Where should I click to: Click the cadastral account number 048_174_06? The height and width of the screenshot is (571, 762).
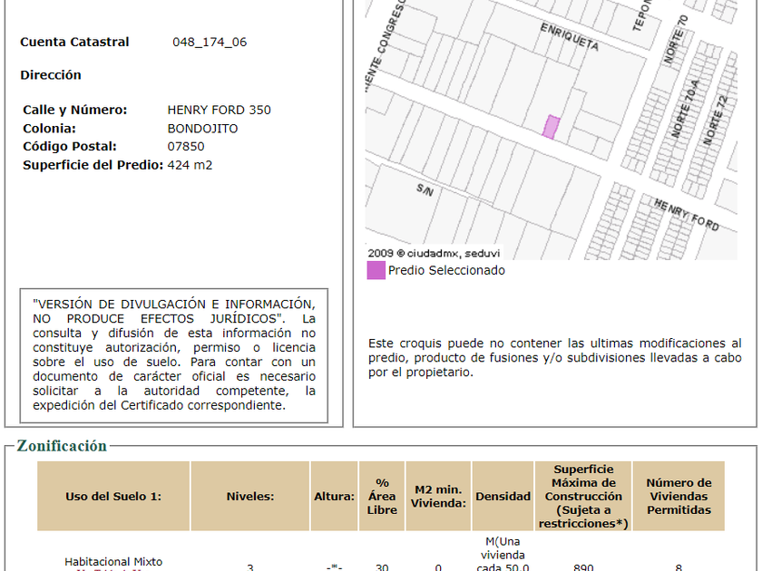pyautogui.click(x=210, y=43)
